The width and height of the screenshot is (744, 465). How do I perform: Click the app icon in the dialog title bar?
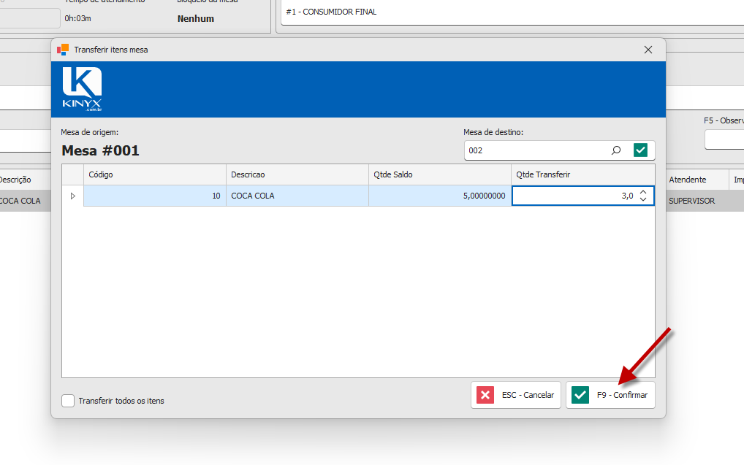tap(63, 50)
